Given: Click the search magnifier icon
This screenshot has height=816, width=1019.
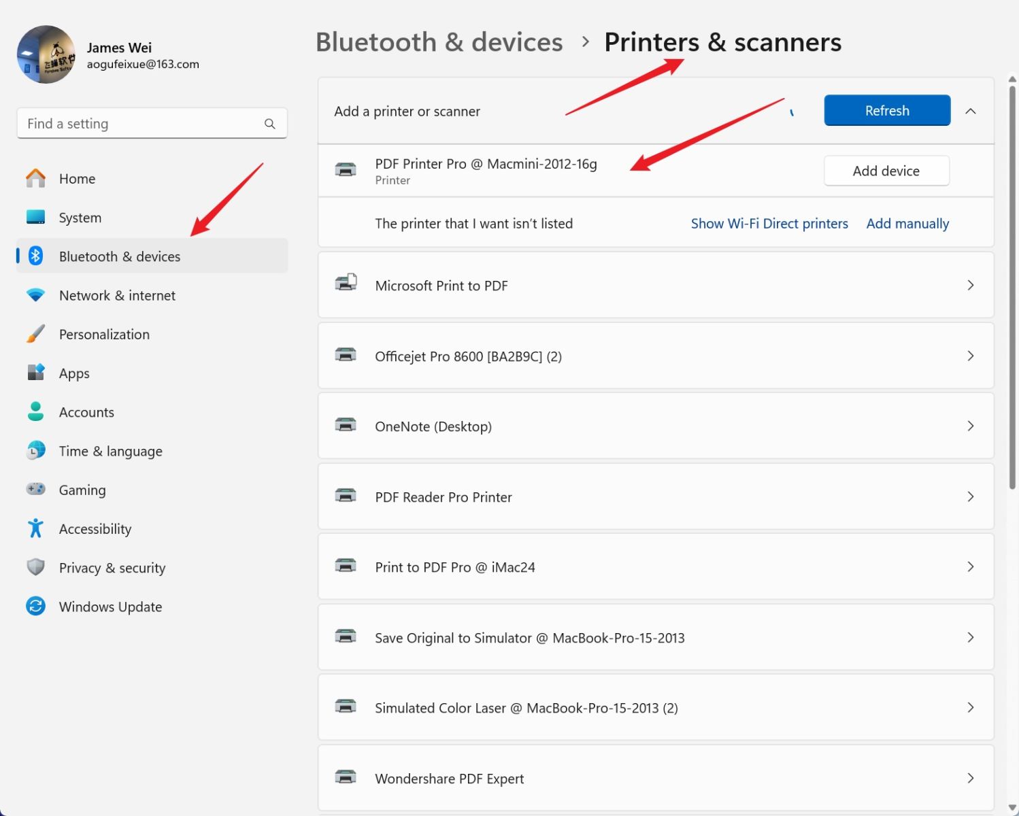Looking at the screenshot, I should 270,124.
